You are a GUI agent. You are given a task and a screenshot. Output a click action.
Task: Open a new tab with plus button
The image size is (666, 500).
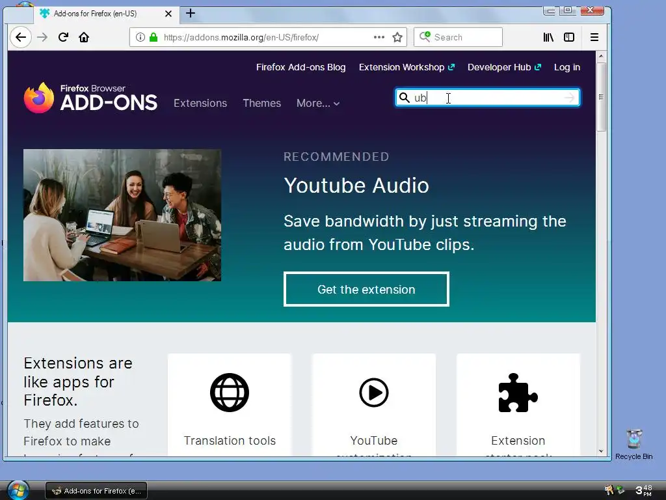click(x=191, y=13)
